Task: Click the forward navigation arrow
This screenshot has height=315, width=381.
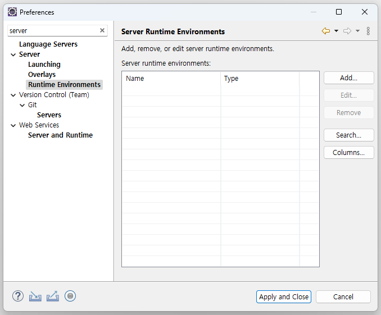Action: (x=347, y=31)
